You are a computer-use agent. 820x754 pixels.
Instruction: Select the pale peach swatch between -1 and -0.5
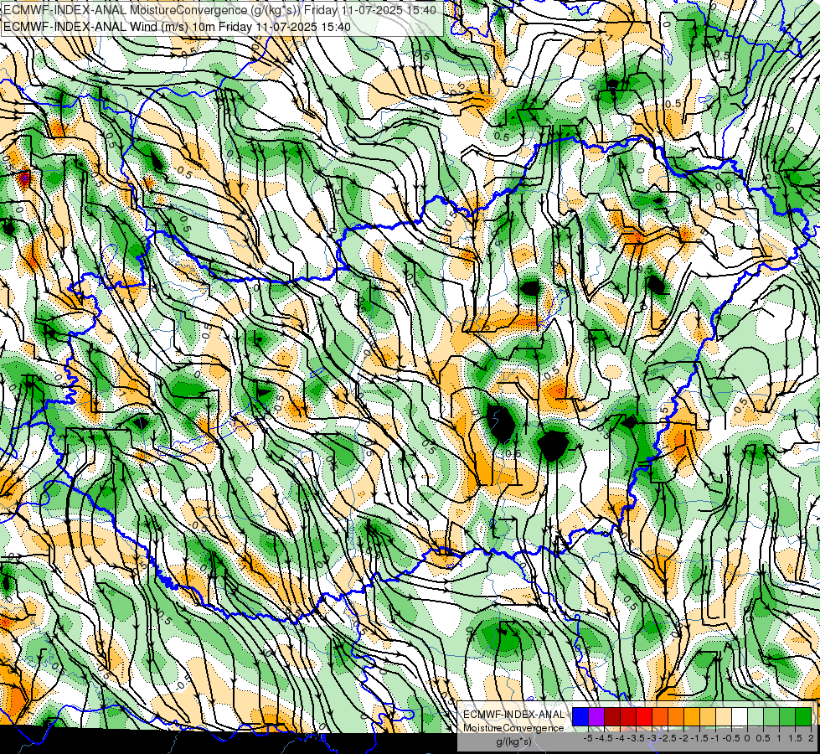point(723,716)
